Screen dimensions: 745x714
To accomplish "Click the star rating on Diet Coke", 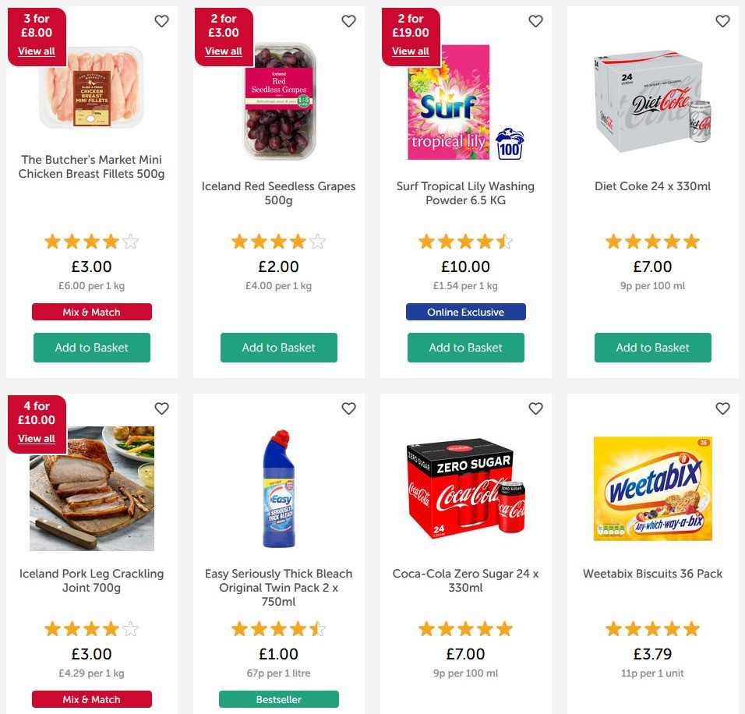I will coord(652,242).
